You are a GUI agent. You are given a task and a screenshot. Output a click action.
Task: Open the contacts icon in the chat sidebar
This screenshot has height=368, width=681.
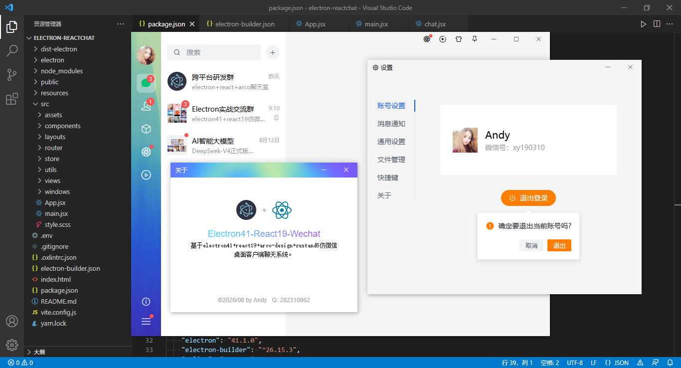[x=146, y=106]
